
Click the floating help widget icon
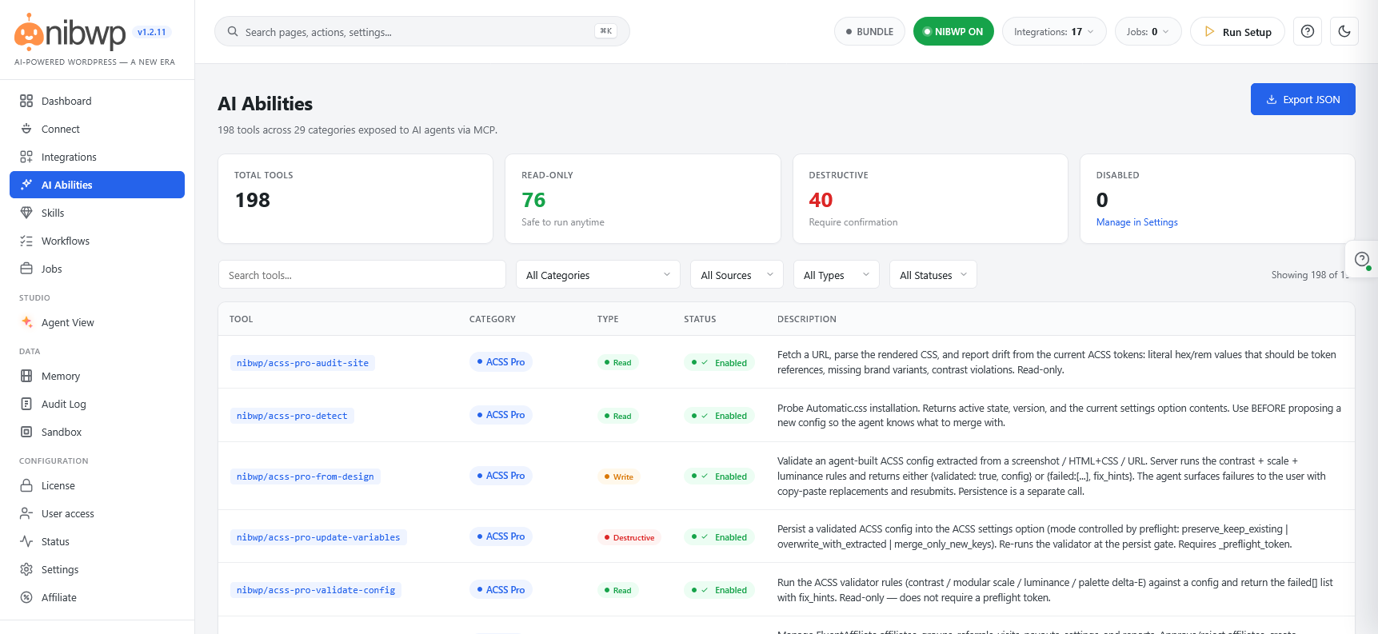pyautogui.click(x=1362, y=260)
